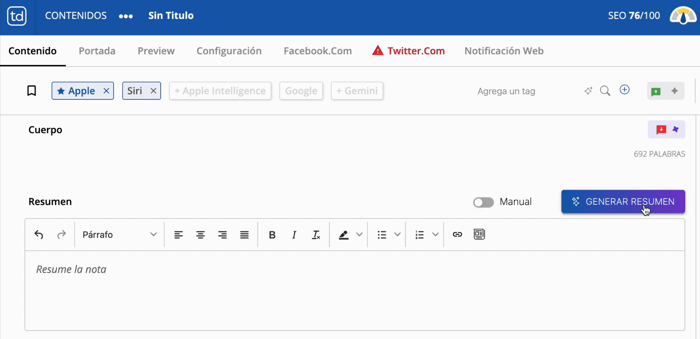Switch to the Portada tab
Screen dimensions: 700x339
tap(97, 51)
